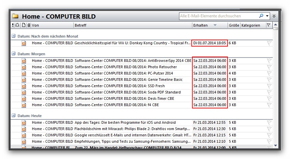Toggle the flag on the PC-Putzer 2014 item
The width and height of the screenshot is (290, 159).
tap(269, 74)
